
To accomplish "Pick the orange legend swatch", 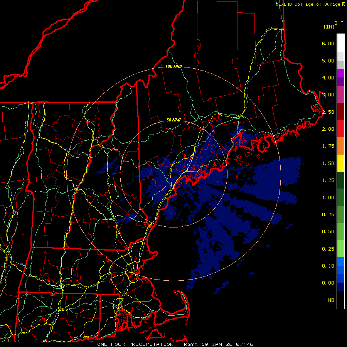I will 340,146.
